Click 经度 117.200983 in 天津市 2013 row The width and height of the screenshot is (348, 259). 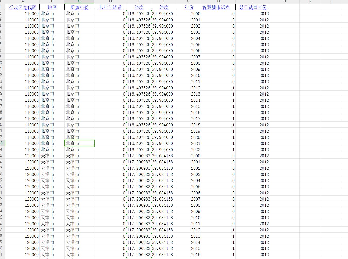coord(139,236)
